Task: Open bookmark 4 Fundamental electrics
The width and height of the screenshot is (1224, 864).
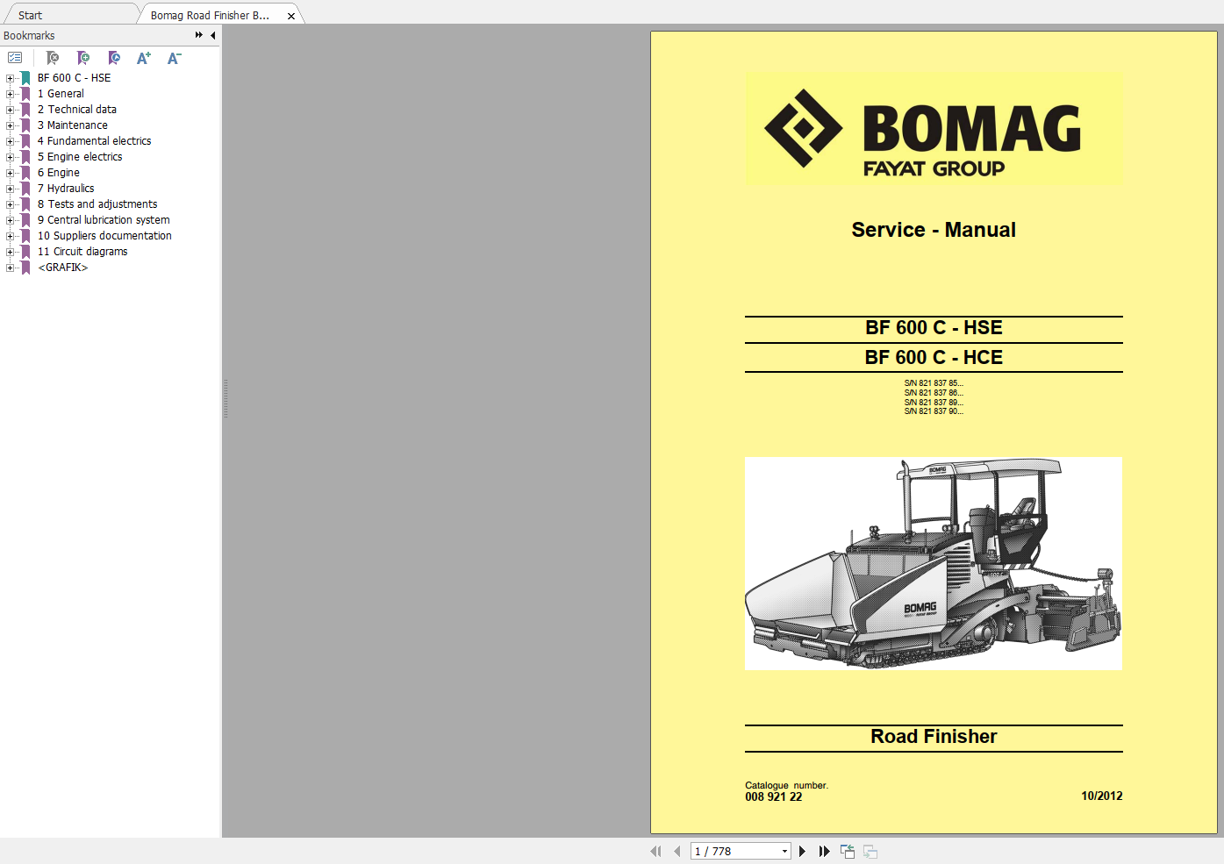Action: (94, 141)
